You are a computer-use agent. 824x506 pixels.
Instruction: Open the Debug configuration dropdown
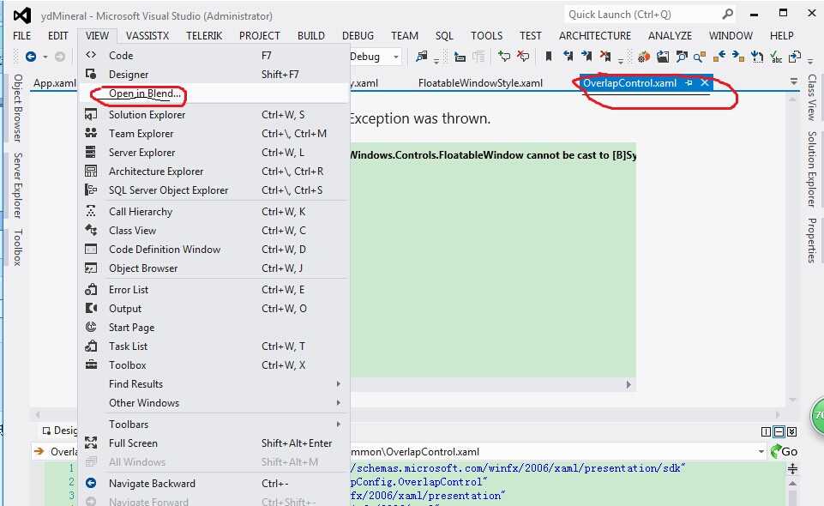point(396,57)
